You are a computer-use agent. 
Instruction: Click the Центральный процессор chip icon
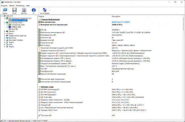click(7, 18)
